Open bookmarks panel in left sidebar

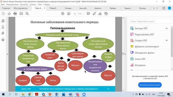(3, 27)
